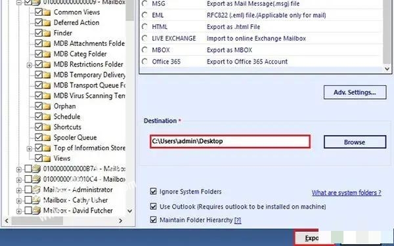Open the Adv. Settings dialog
Image resolution: width=394 pixels, height=246 pixels.
[x=355, y=92]
